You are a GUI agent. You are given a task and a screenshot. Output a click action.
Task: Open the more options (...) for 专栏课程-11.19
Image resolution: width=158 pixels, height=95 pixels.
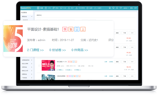(132, 62)
